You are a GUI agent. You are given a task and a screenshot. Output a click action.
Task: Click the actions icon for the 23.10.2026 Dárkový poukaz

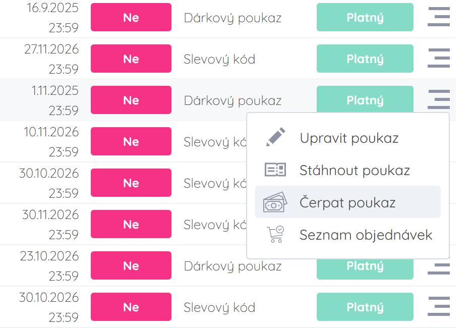[438, 265]
